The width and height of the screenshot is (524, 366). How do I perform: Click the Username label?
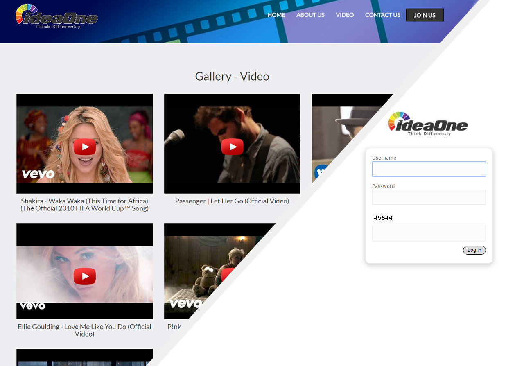384,158
